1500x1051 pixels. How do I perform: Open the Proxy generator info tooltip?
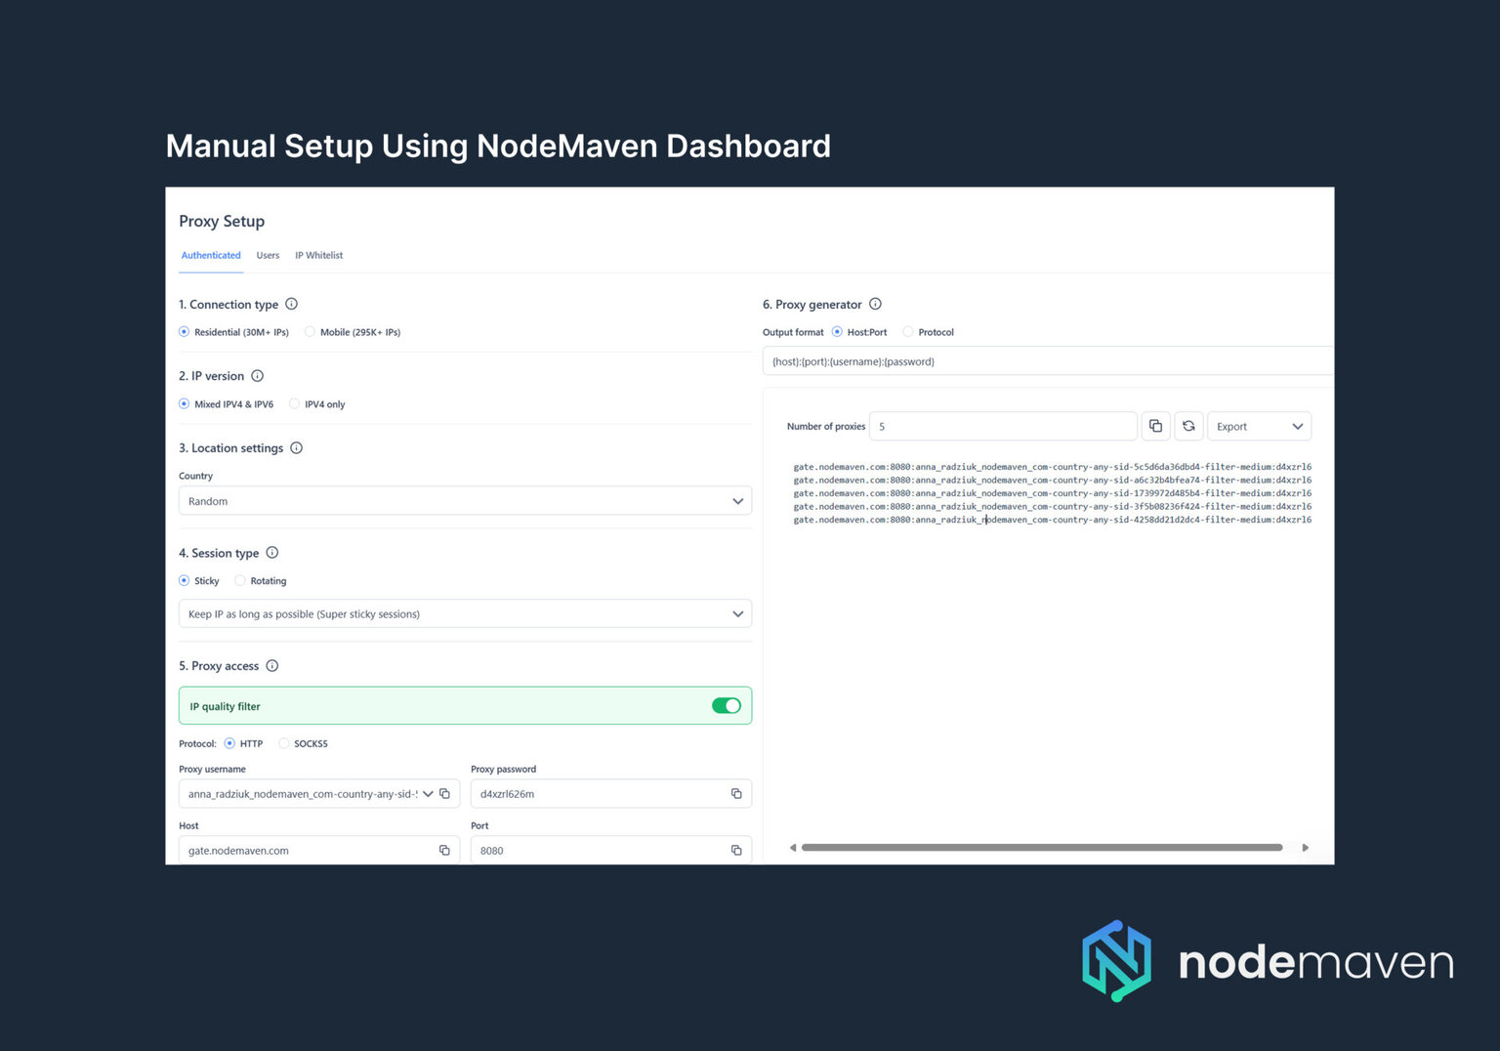(875, 304)
